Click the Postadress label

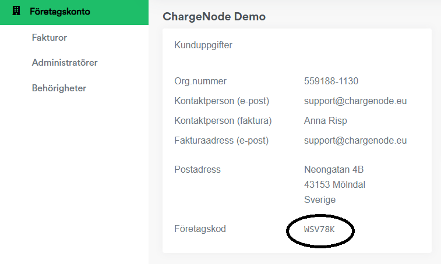pos(197,170)
